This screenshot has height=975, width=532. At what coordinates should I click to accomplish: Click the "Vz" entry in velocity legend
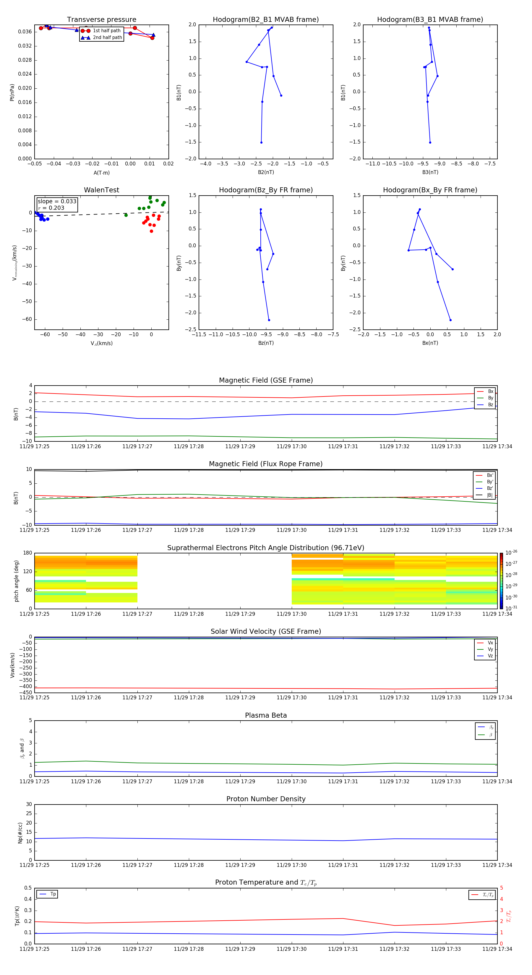click(485, 656)
